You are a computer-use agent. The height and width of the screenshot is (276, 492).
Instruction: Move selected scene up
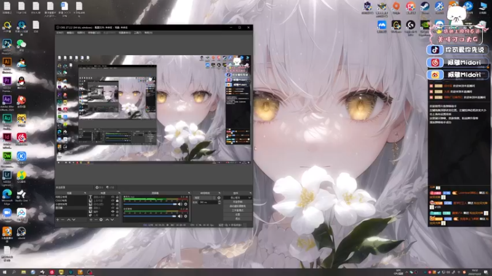pos(69,220)
